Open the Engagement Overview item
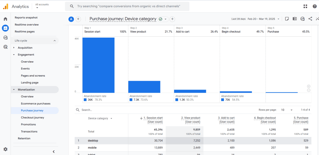 pos(27,62)
